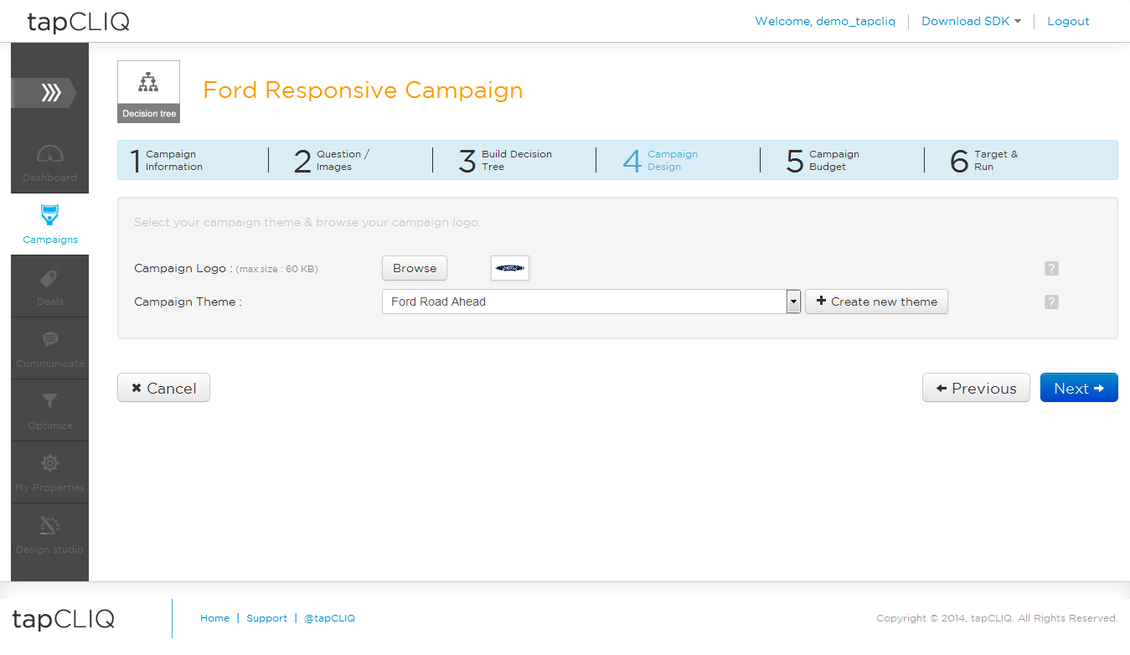The image size is (1130, 655).
Task: Open the Design studio section
Action: pos(49,534)
